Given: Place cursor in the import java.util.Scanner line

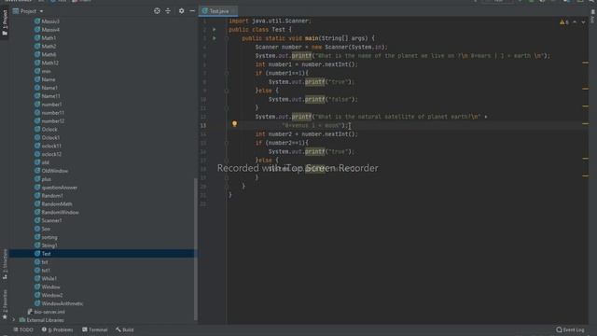Looking at the screenshot, I should point(270,21).
